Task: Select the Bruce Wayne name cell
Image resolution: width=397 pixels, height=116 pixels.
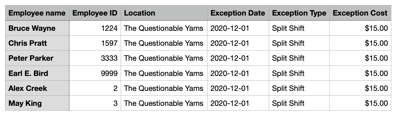Action: pos(37,28)
